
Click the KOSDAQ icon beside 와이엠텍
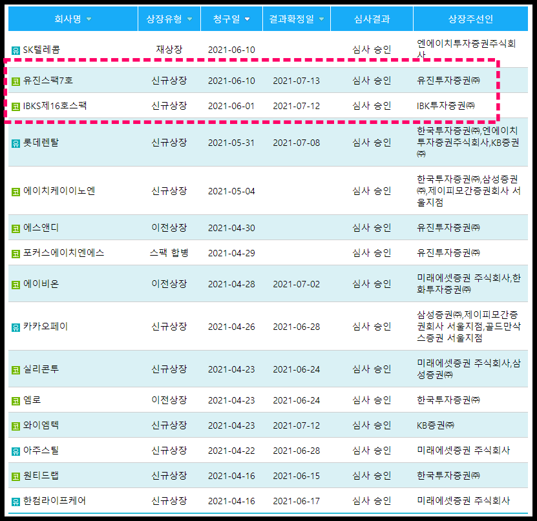[16, 426]
